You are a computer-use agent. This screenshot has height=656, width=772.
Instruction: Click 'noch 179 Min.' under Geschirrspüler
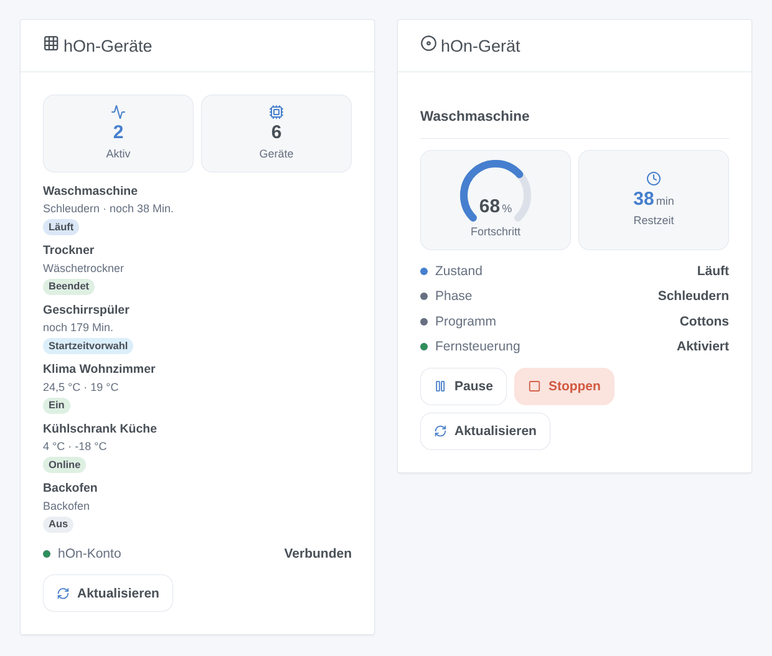(x=78, y=327)
